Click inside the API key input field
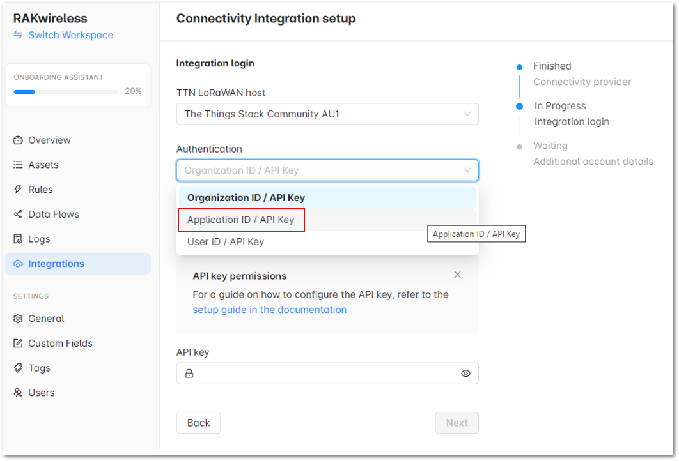The image size is (679, 461). (x=327, y=374)
